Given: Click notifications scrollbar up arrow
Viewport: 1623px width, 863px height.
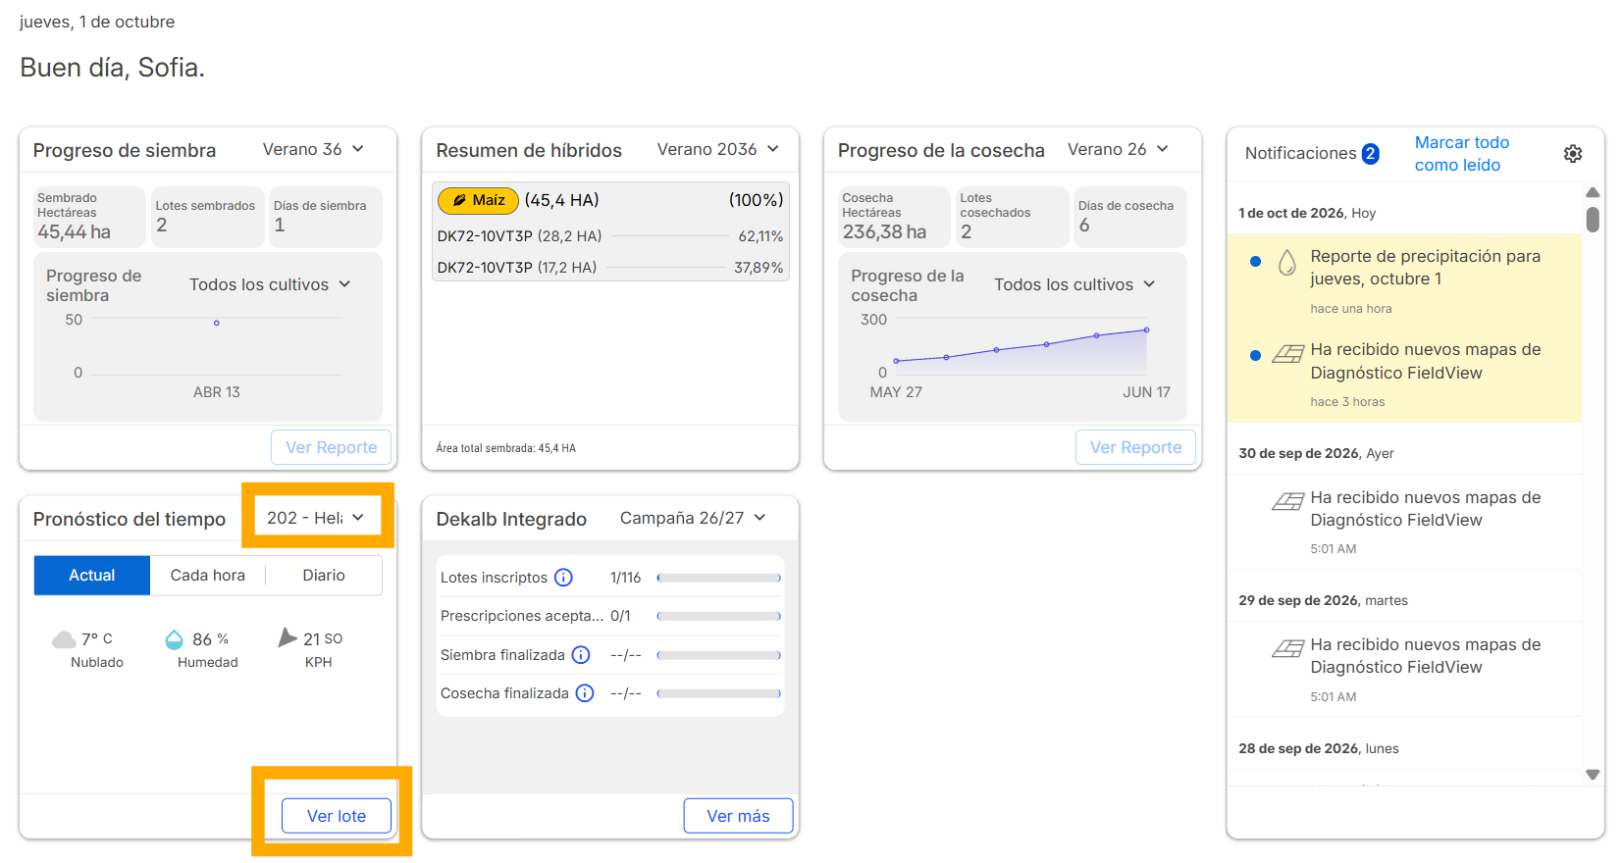Looking at the screenshot, I should point(1593,192).
